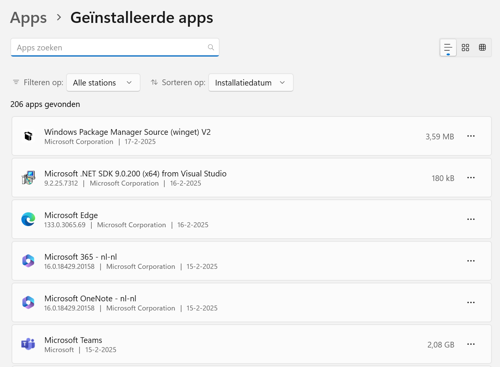Switch to list view layout
The width and height of the screenshot is (500, 367).
[x=448, y=48]
